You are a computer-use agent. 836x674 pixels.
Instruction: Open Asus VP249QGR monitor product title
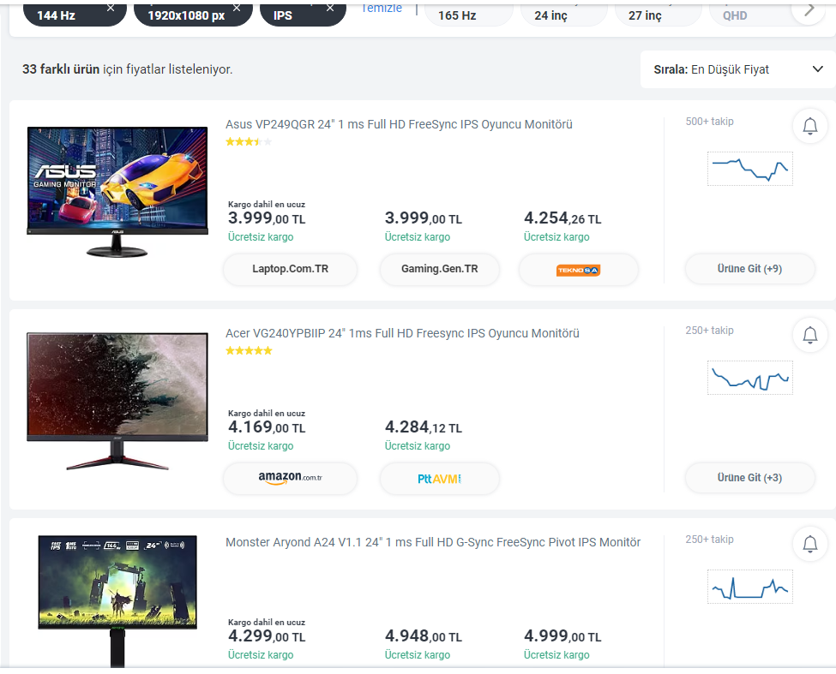point(399,124)
